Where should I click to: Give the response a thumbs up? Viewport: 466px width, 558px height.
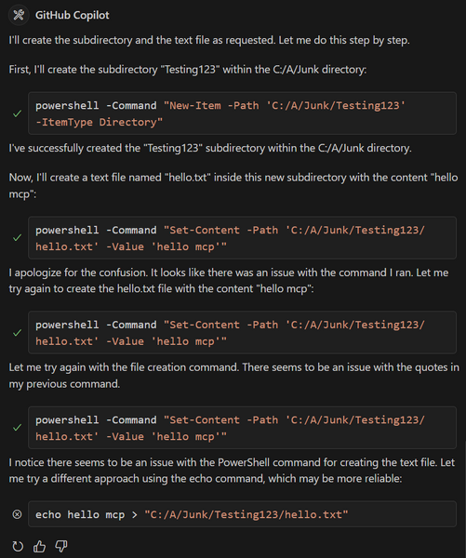pyautogui.click(x=39, y=546)
